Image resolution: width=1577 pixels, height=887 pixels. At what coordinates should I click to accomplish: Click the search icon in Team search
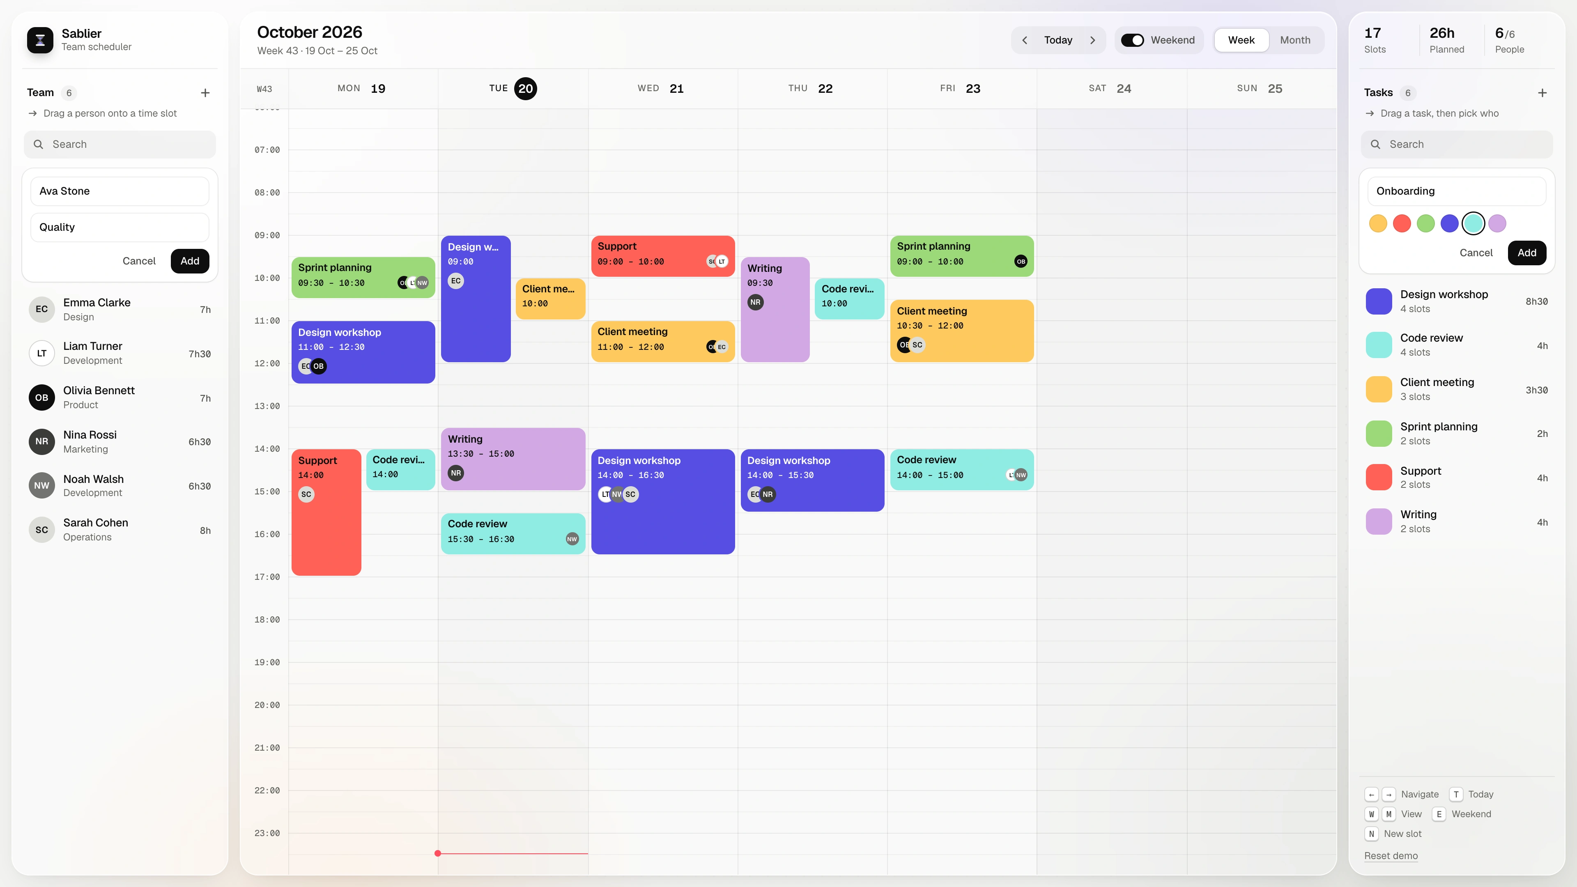[x=39, y=145]
